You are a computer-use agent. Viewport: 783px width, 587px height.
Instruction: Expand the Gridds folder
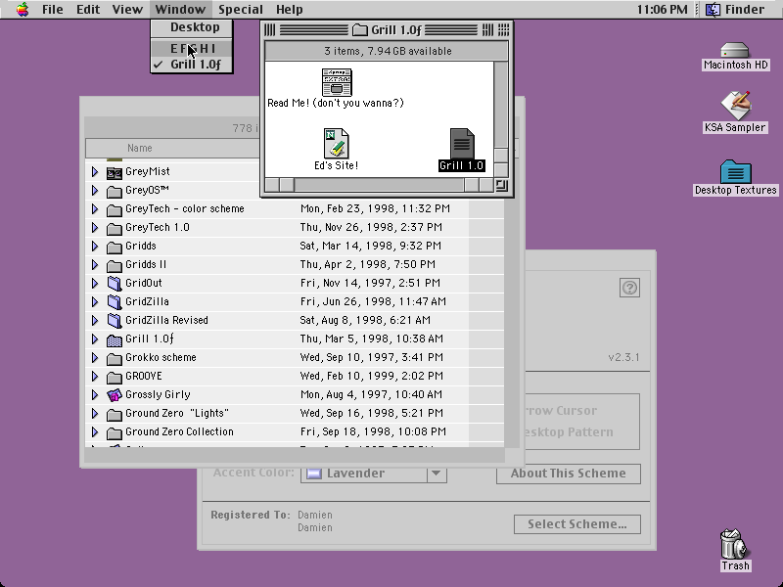95,247
